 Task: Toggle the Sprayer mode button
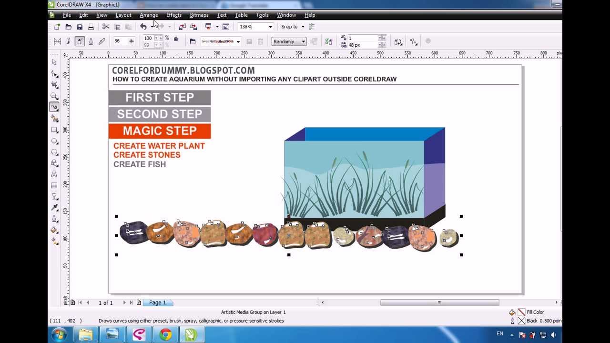pos(80,41)
